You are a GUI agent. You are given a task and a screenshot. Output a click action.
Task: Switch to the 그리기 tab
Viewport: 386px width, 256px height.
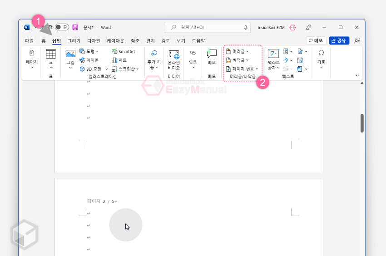point(74,41)
